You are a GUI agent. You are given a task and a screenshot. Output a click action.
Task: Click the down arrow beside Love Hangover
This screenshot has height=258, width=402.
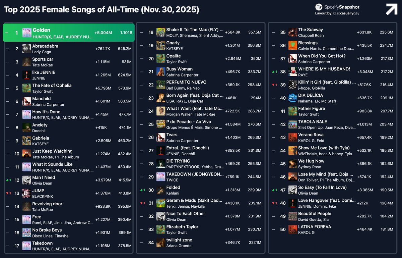pyautogui.click(x=274, y=203)
